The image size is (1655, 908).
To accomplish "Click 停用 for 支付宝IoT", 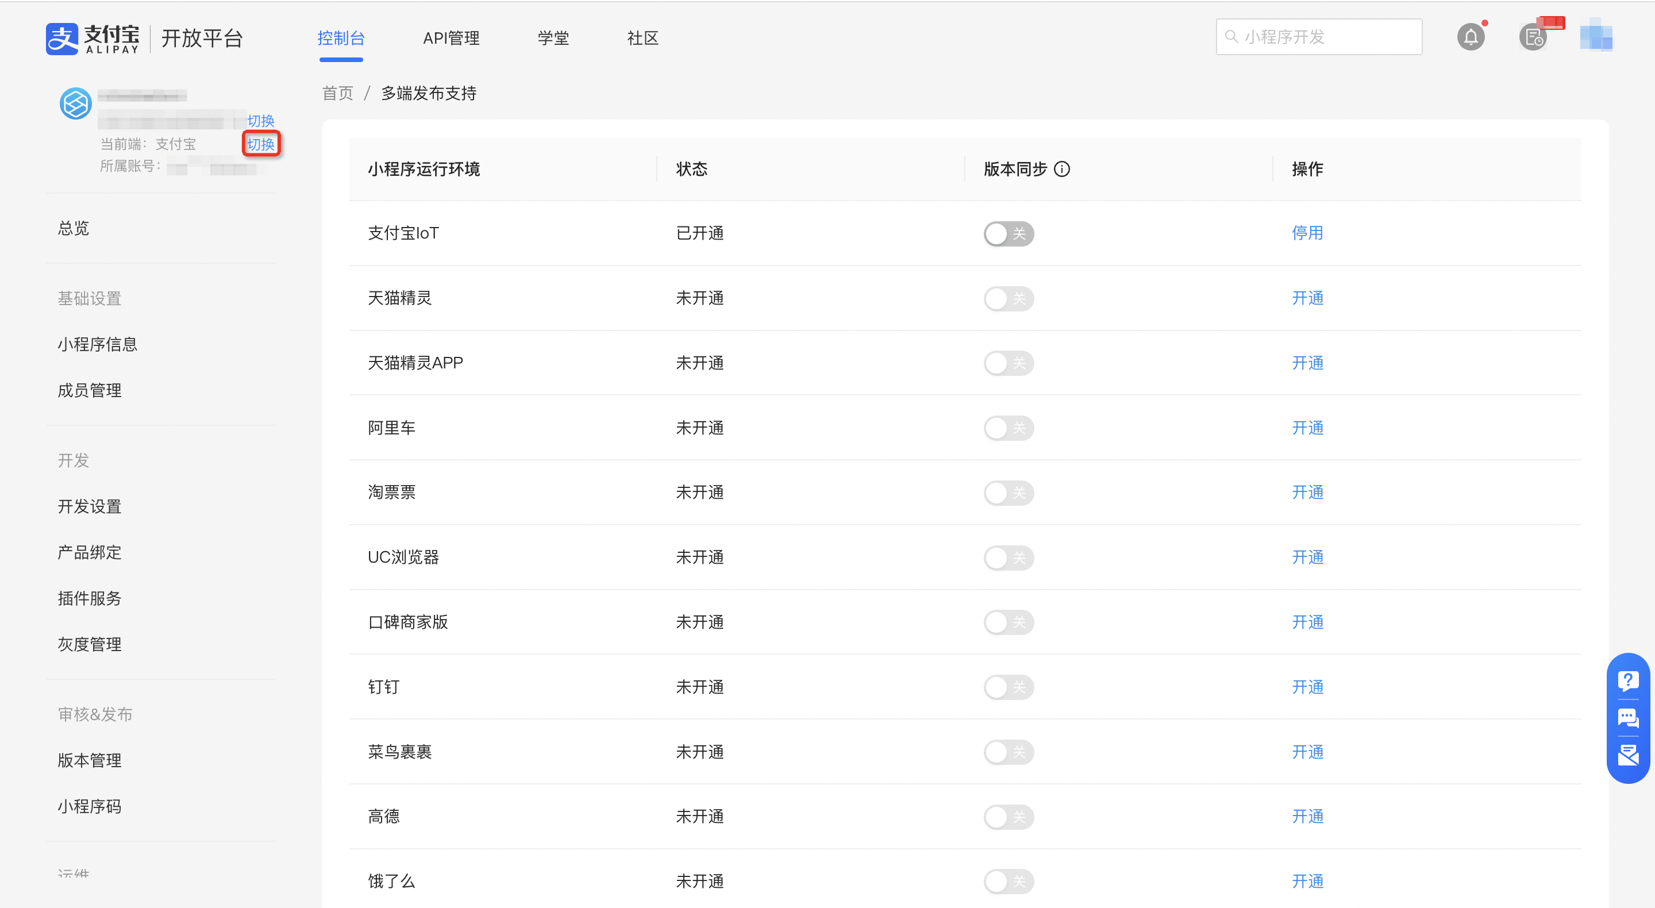I will [x=1307, y=233].
